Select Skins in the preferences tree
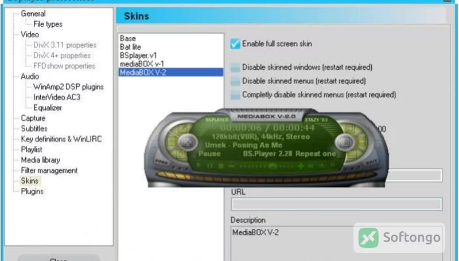 [30, 181]
